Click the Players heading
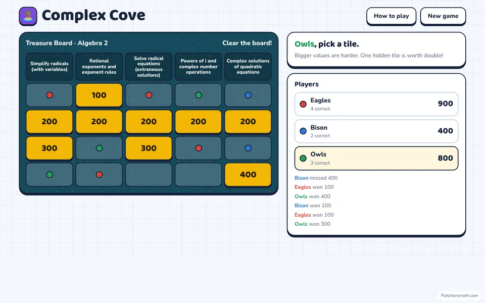The height and width of the screenshot is (303, 485). 307,84
